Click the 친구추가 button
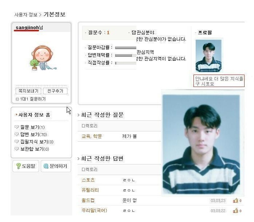The image size is (254, 222). point(55,91)
